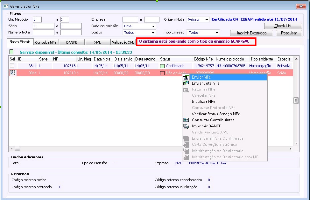Click the Enviar Lote NFe icon
This screenshot has width=310, height=200.
[x=186, y=83]
